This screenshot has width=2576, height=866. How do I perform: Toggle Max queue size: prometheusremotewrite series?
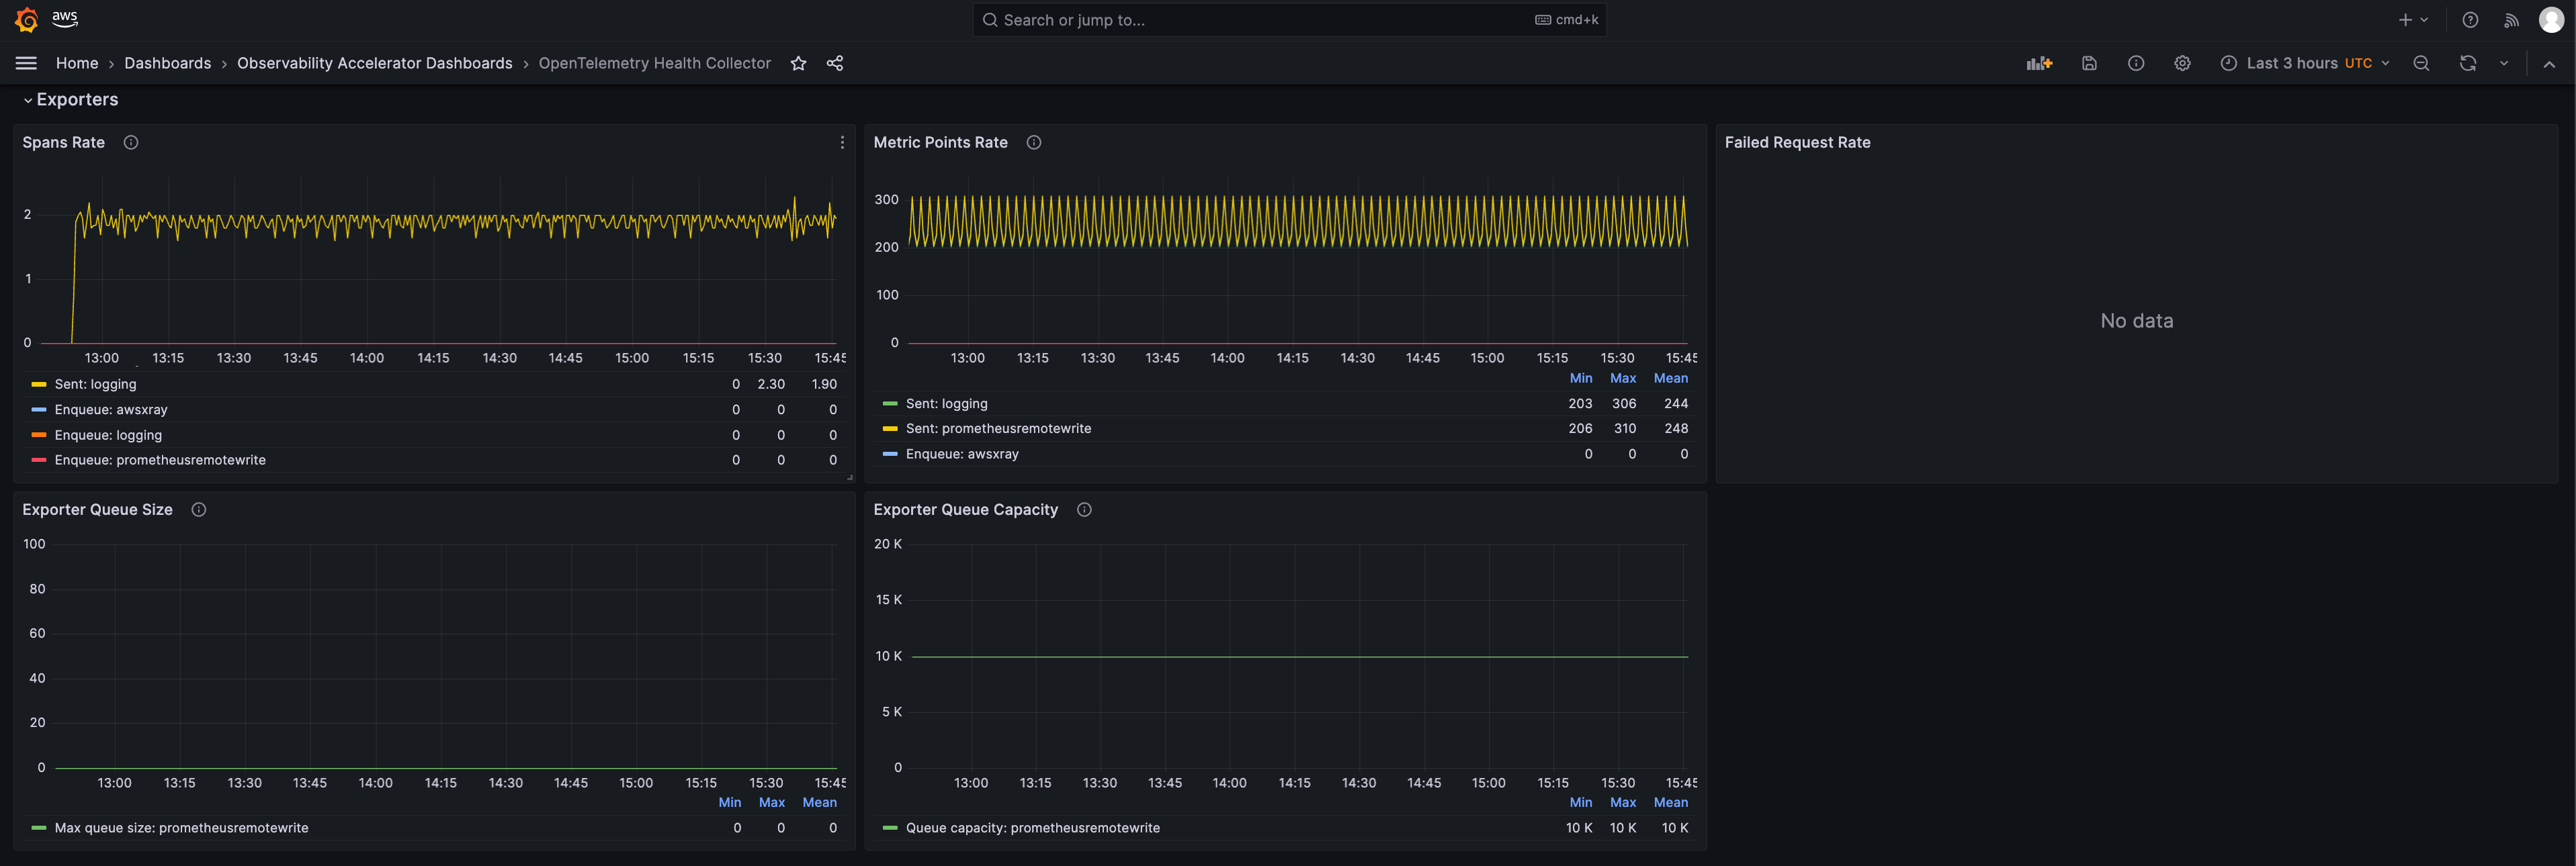(182, 828)
